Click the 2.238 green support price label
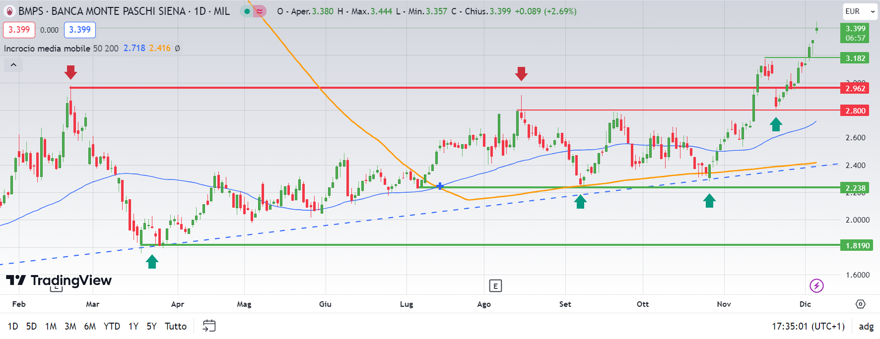 tap(855, 188)
